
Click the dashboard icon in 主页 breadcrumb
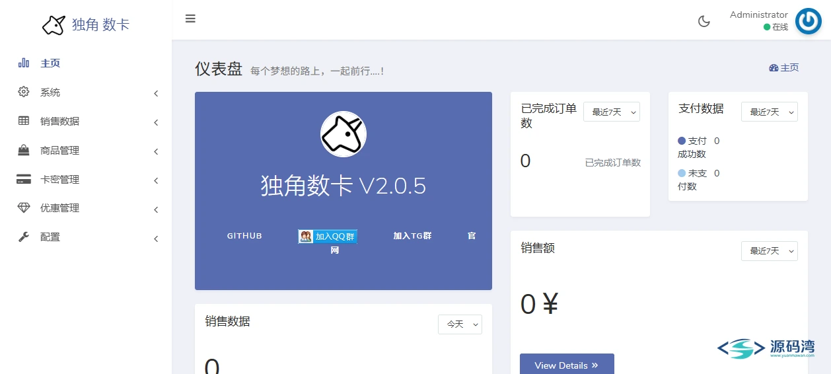[x=774, y=67]
